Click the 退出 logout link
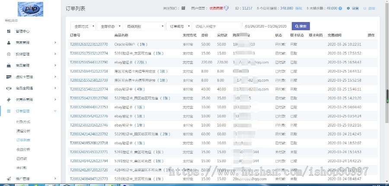This screenshot has height=186, width=389. tap(372, 9)
